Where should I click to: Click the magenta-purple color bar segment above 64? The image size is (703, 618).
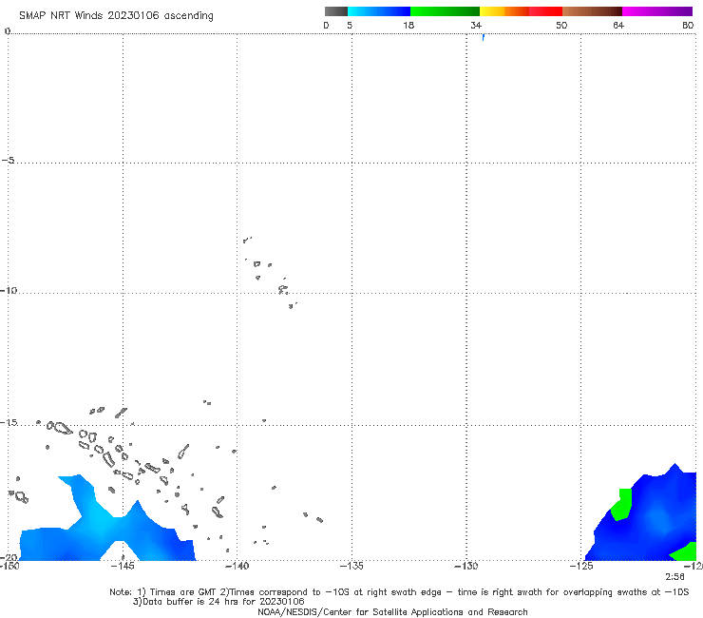tap(657, 11)
